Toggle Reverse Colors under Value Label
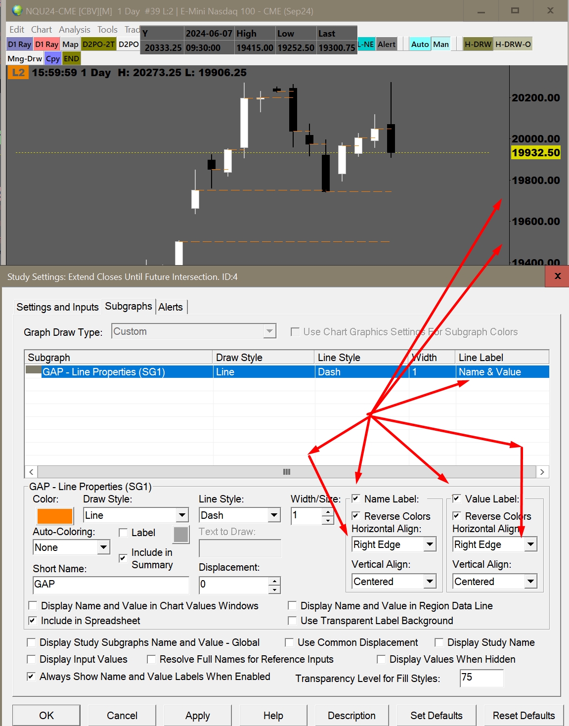This screenshot has height=726, width=569. pyautogui.click(x=457, y=516)
